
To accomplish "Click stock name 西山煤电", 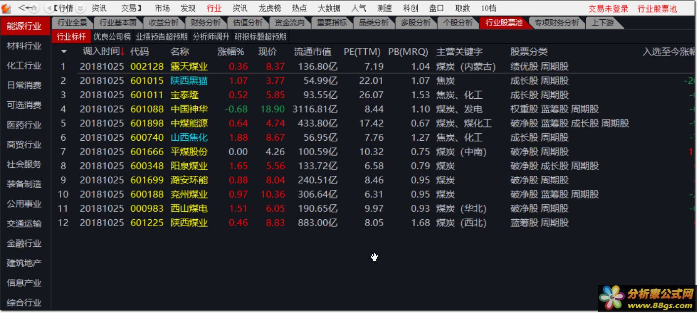I will point(189,209).
